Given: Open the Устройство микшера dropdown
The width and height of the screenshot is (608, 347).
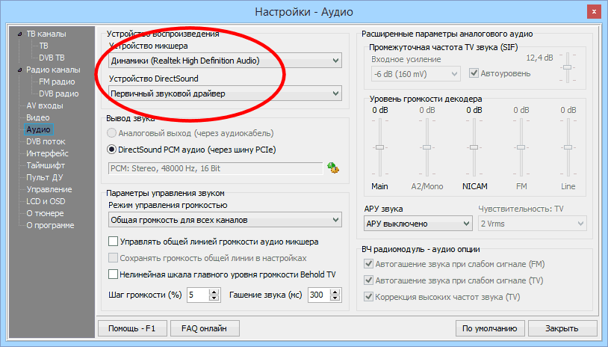Looking at the screenshot, I should (x=224, y=61).
